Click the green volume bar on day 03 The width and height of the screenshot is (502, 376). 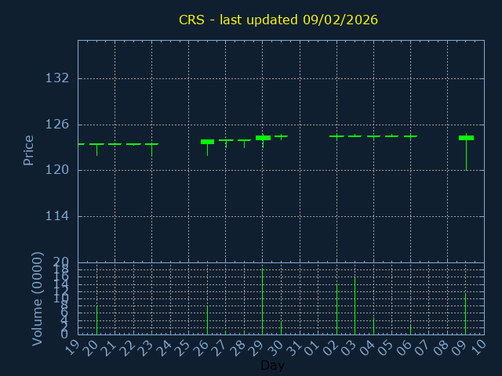355,305
